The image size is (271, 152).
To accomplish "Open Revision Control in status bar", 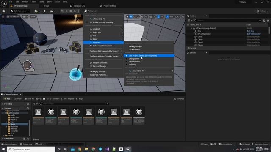I will pos(261,144).
